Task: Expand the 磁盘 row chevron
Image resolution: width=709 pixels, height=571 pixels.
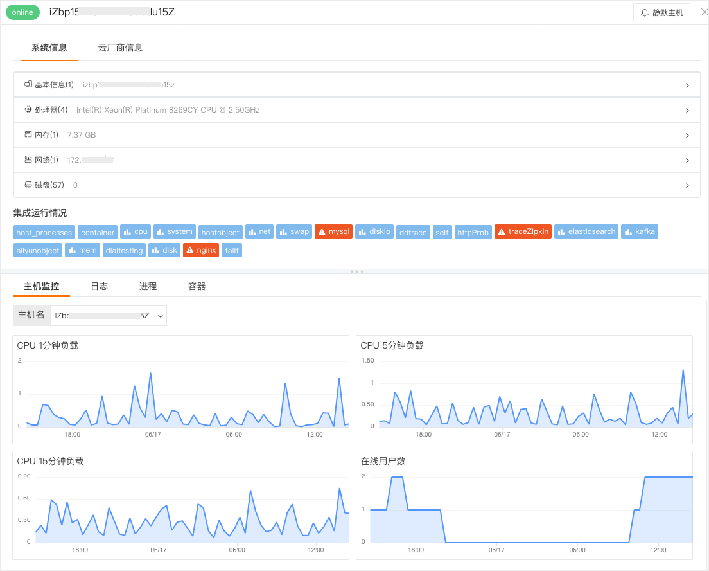Action: click(687, 186)
